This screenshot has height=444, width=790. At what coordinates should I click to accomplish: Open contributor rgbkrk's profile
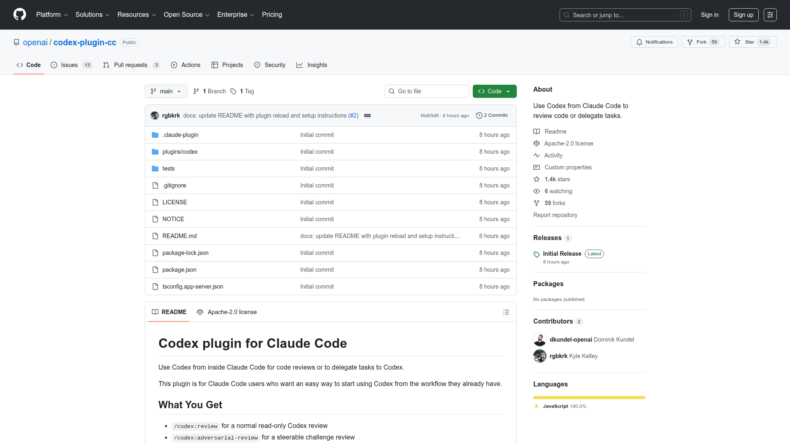pyautogui.click(x=559, y=356)
